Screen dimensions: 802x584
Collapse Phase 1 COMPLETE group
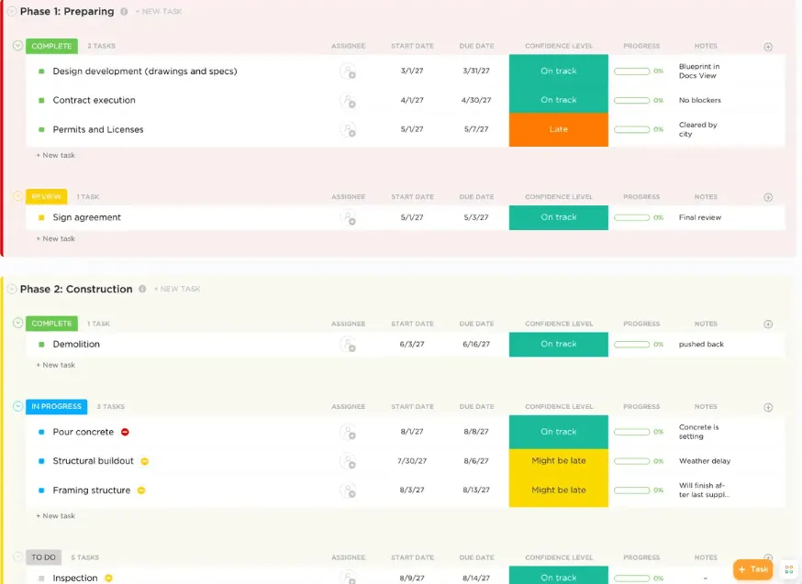18,46
